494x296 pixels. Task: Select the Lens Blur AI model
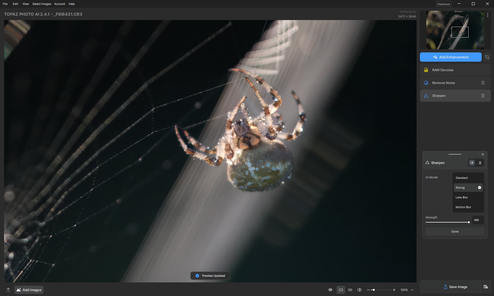coord(462,197)
